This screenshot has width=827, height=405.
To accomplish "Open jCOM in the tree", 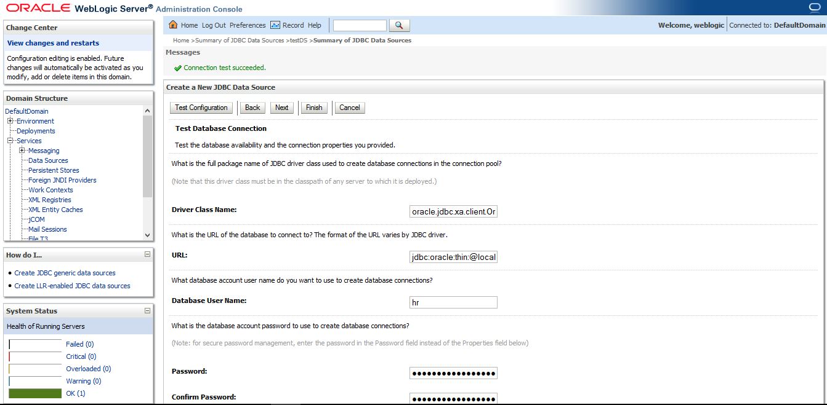I will click(36, 219).
